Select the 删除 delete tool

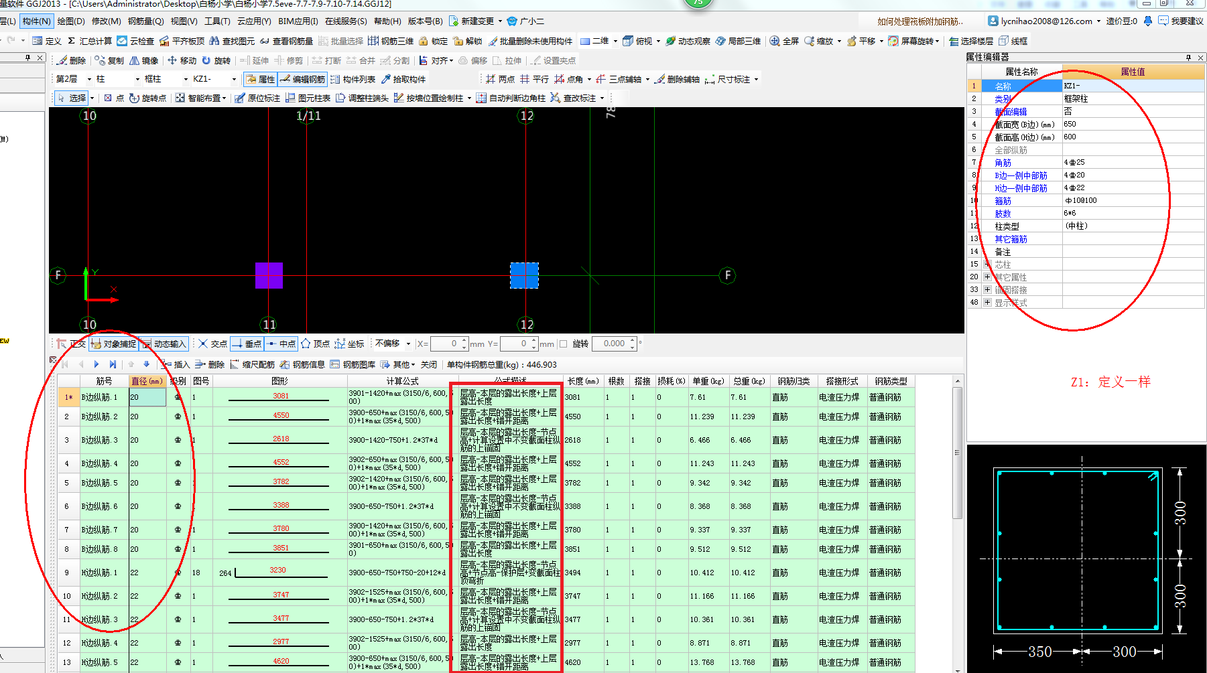pyautogui.click(x=72, y=60)
